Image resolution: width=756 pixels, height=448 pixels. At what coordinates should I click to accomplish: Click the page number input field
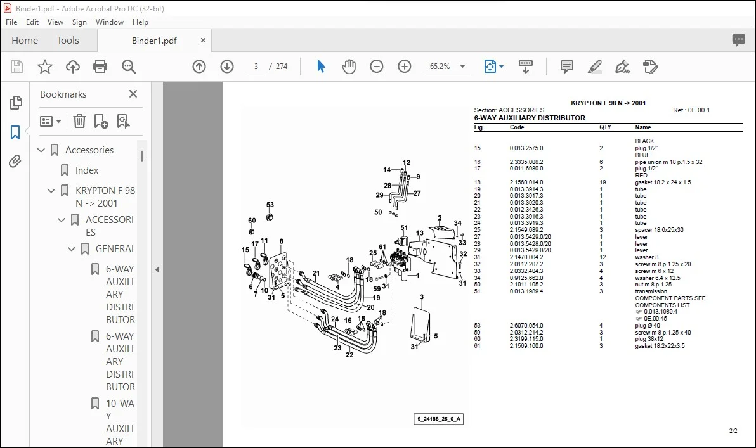click(256, 67)
